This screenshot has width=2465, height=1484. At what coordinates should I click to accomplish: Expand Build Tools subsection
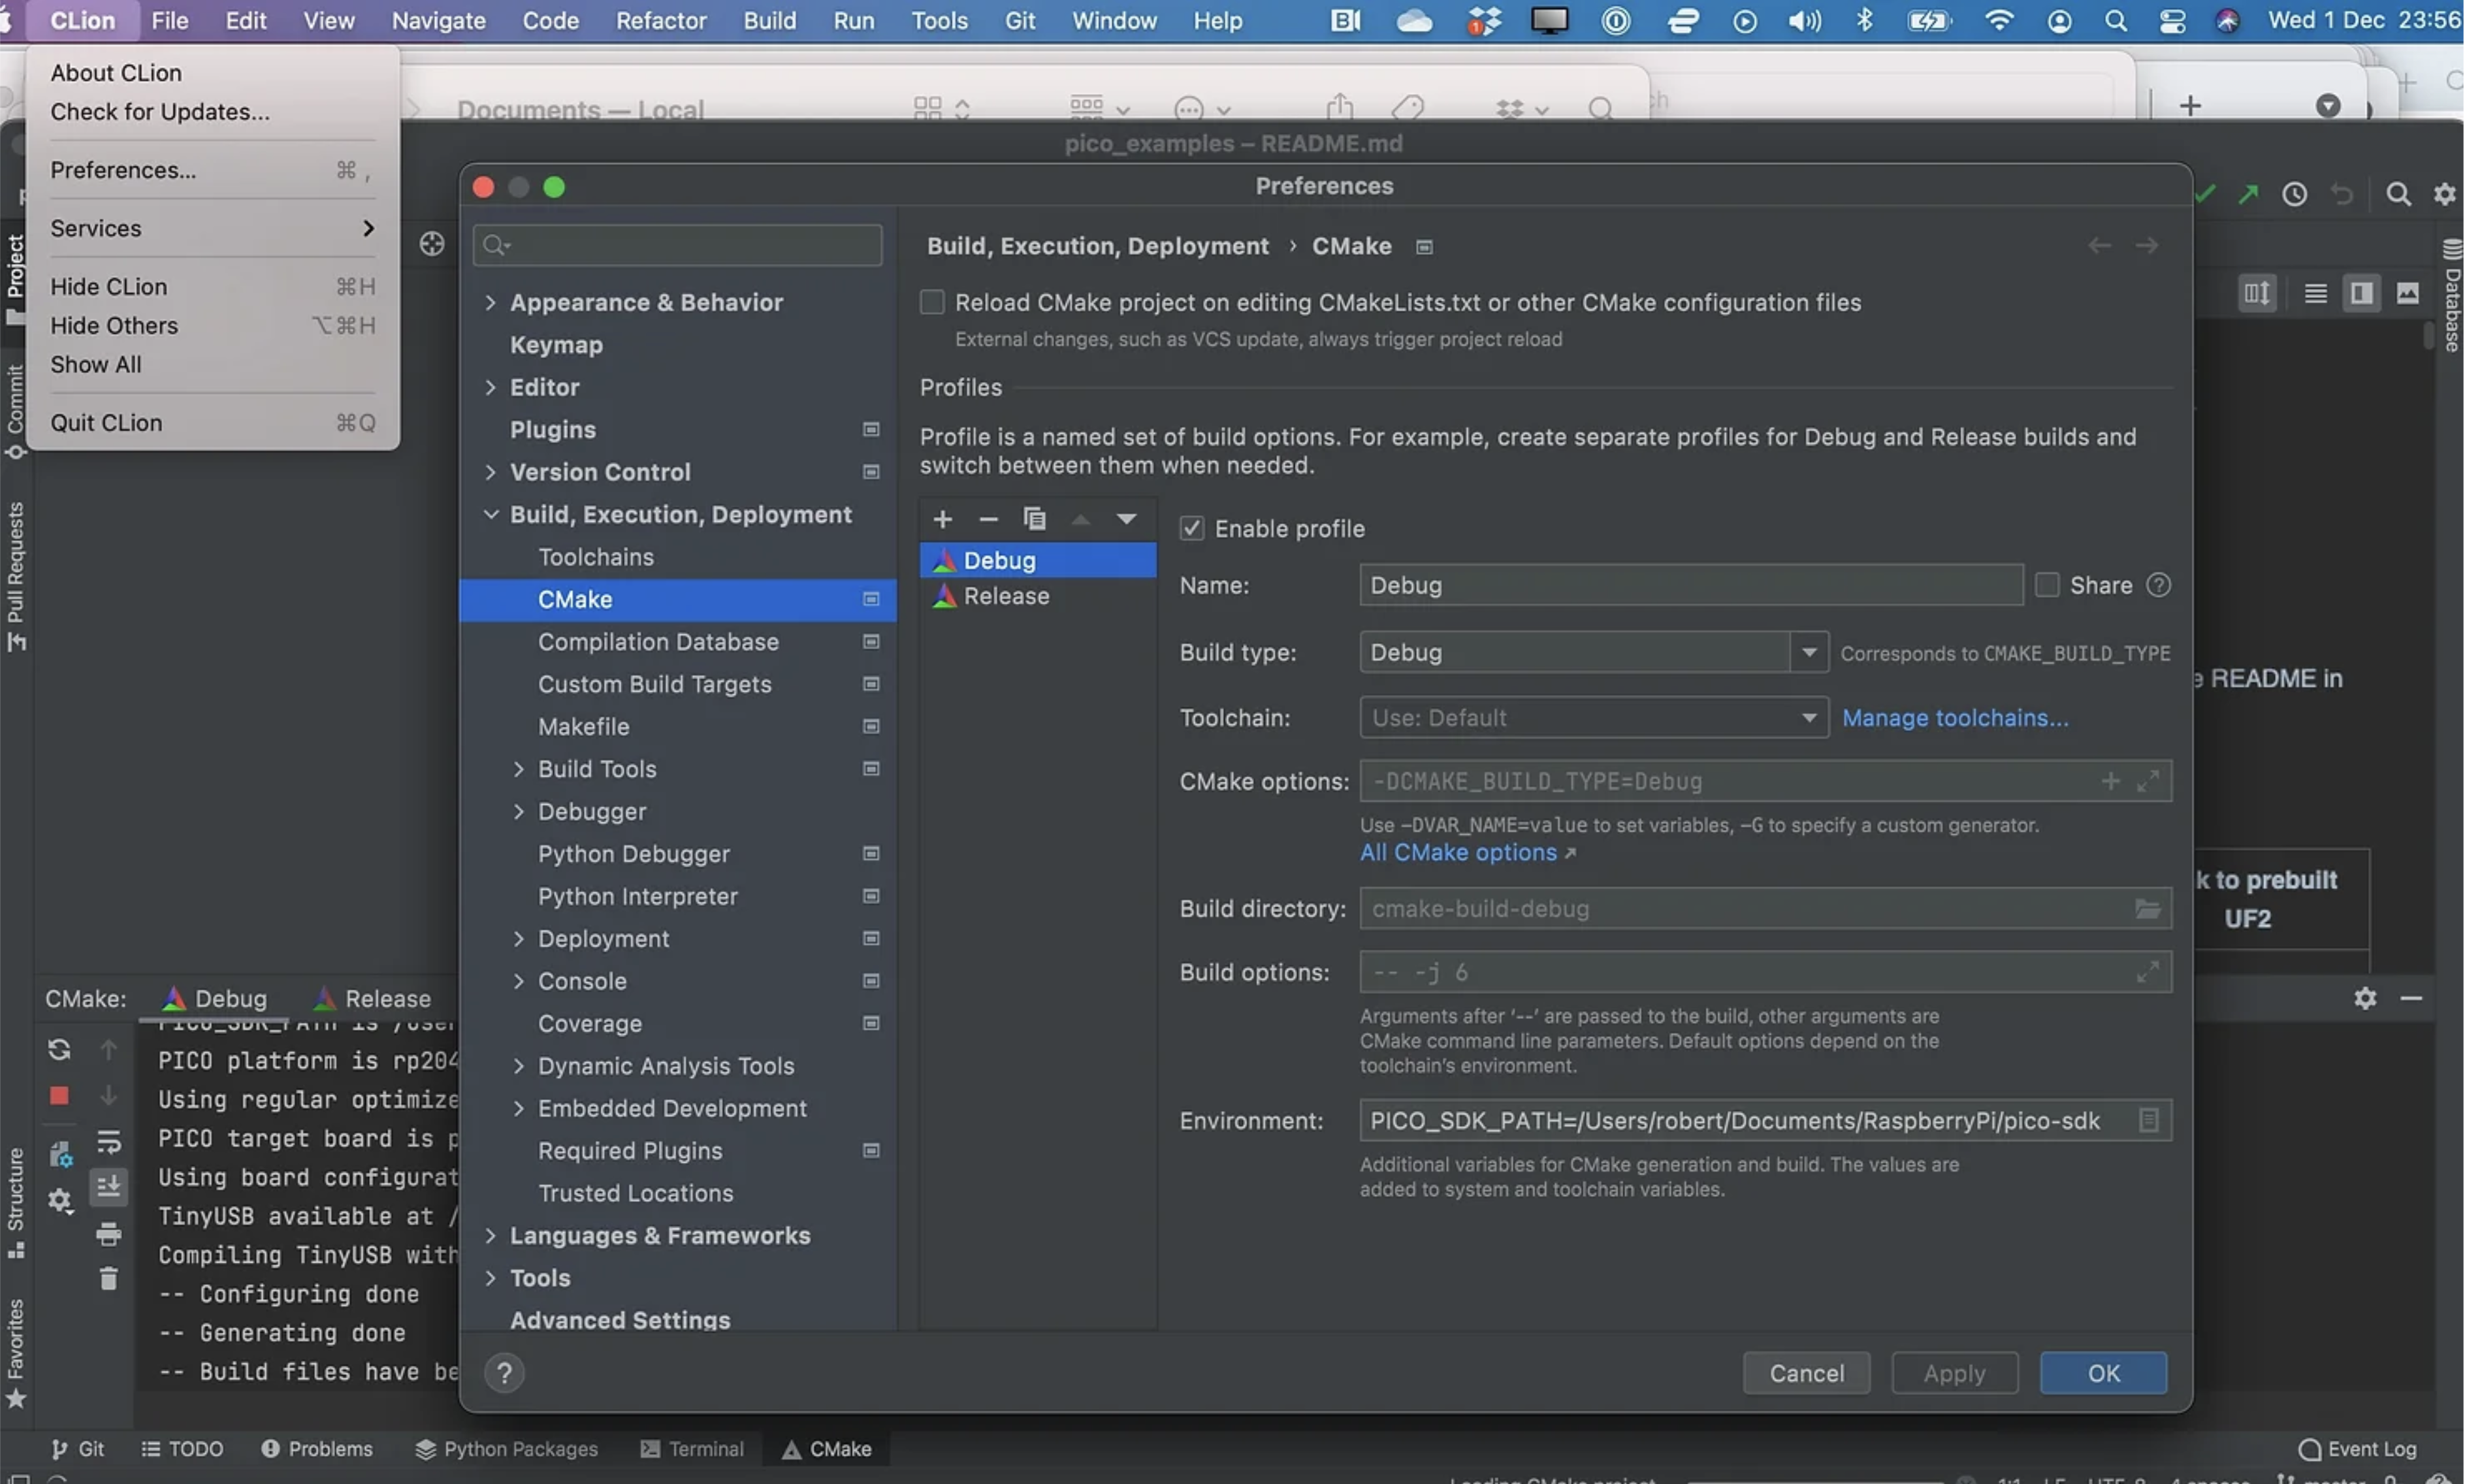518,769
